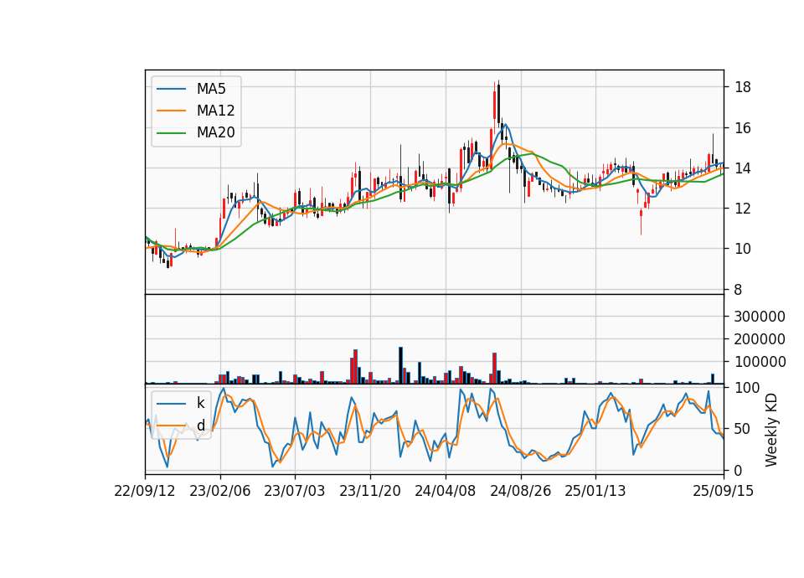Click the MA12 legend label

click(x=215, y=111)
